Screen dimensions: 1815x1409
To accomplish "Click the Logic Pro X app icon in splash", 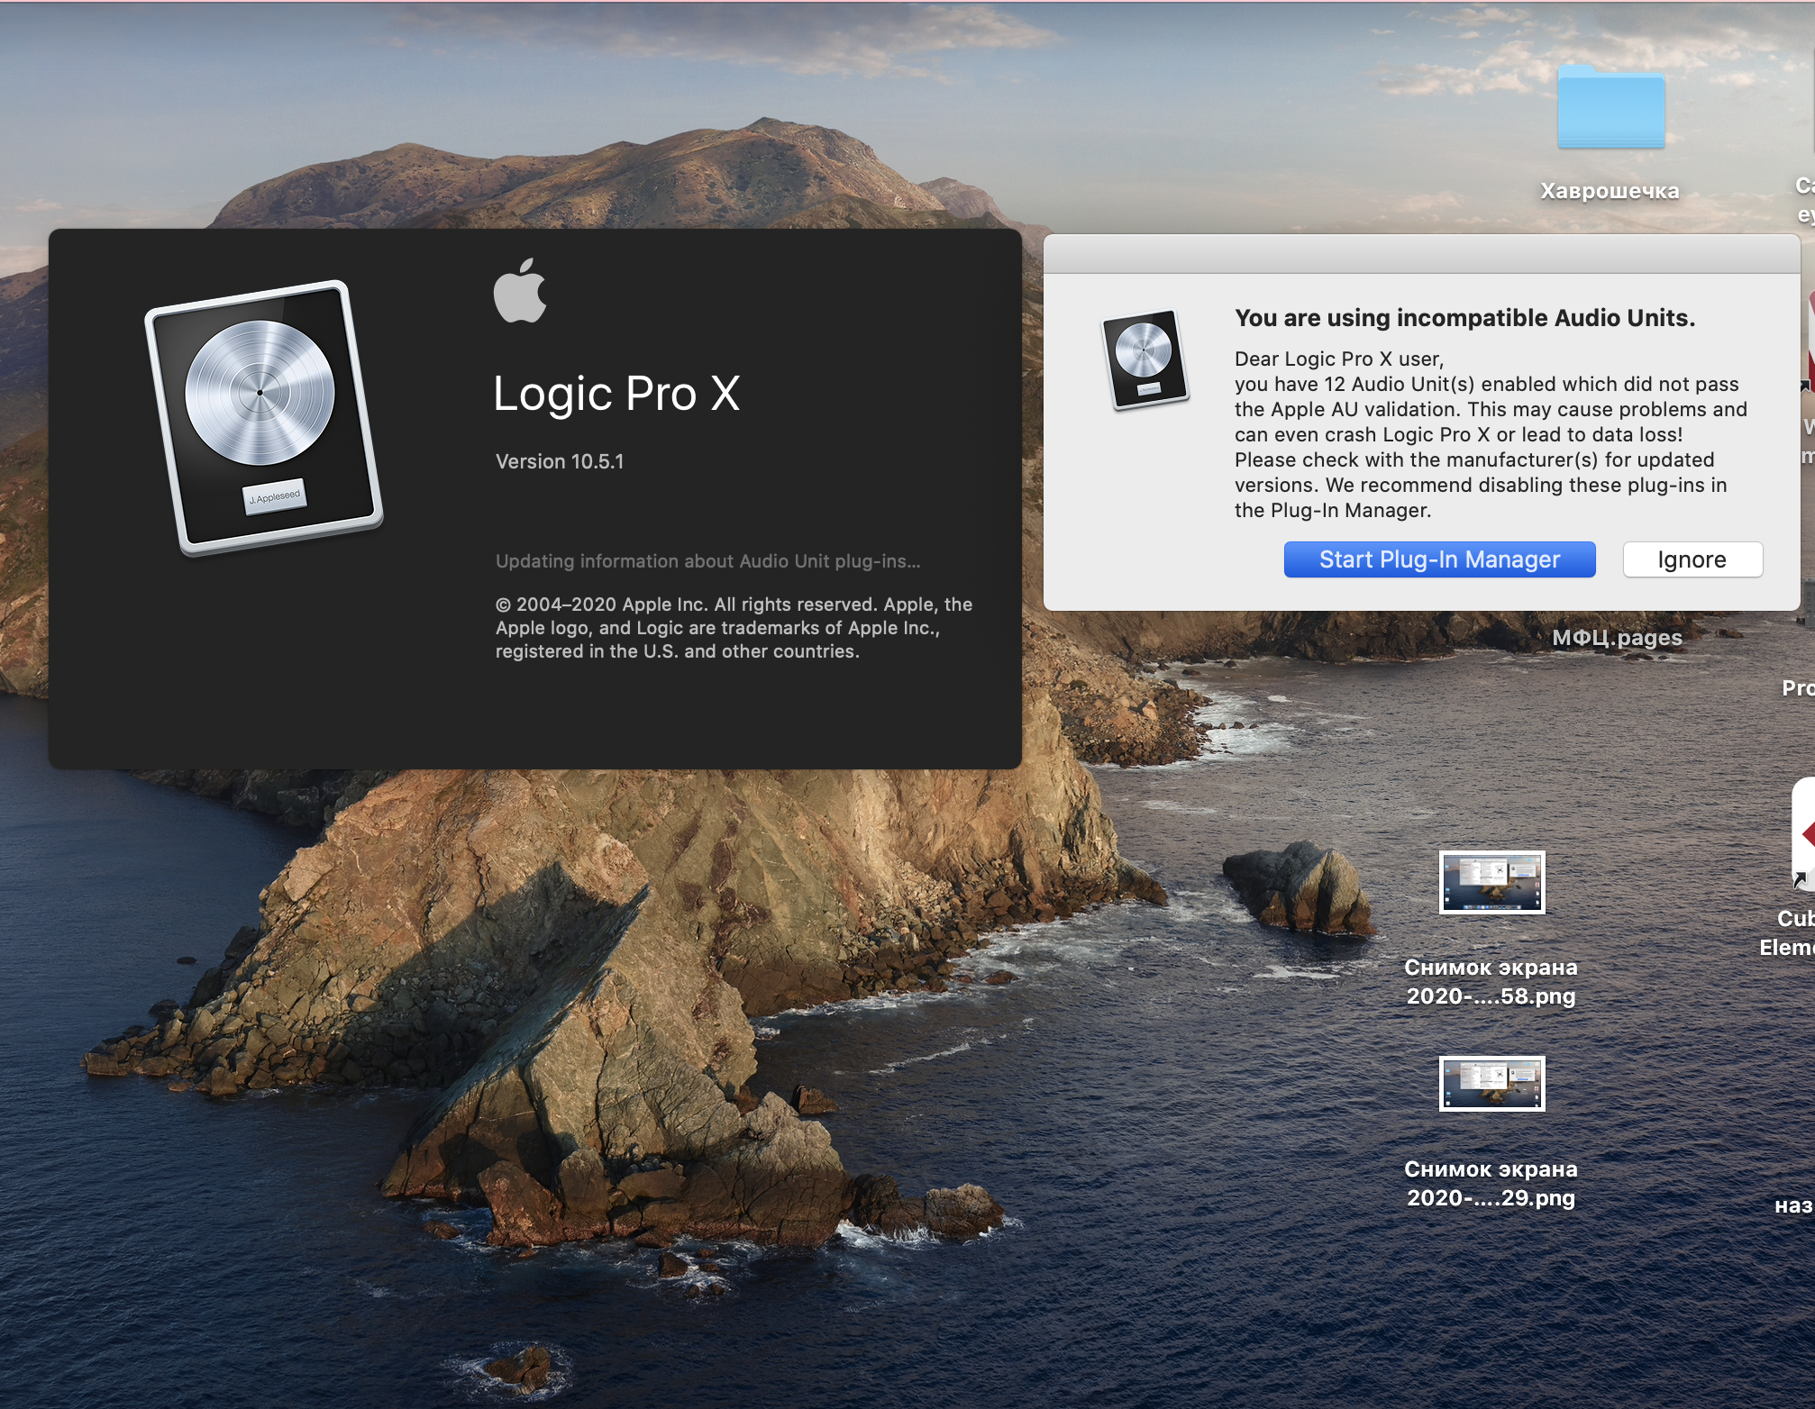I will tap(263, 416).
